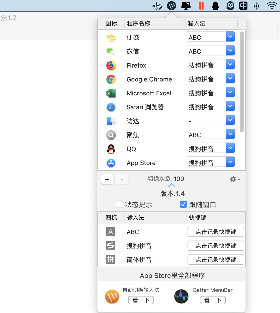Screen dimensions: 280x313
Task: Click the Firefox app icon
Action: 111,65
